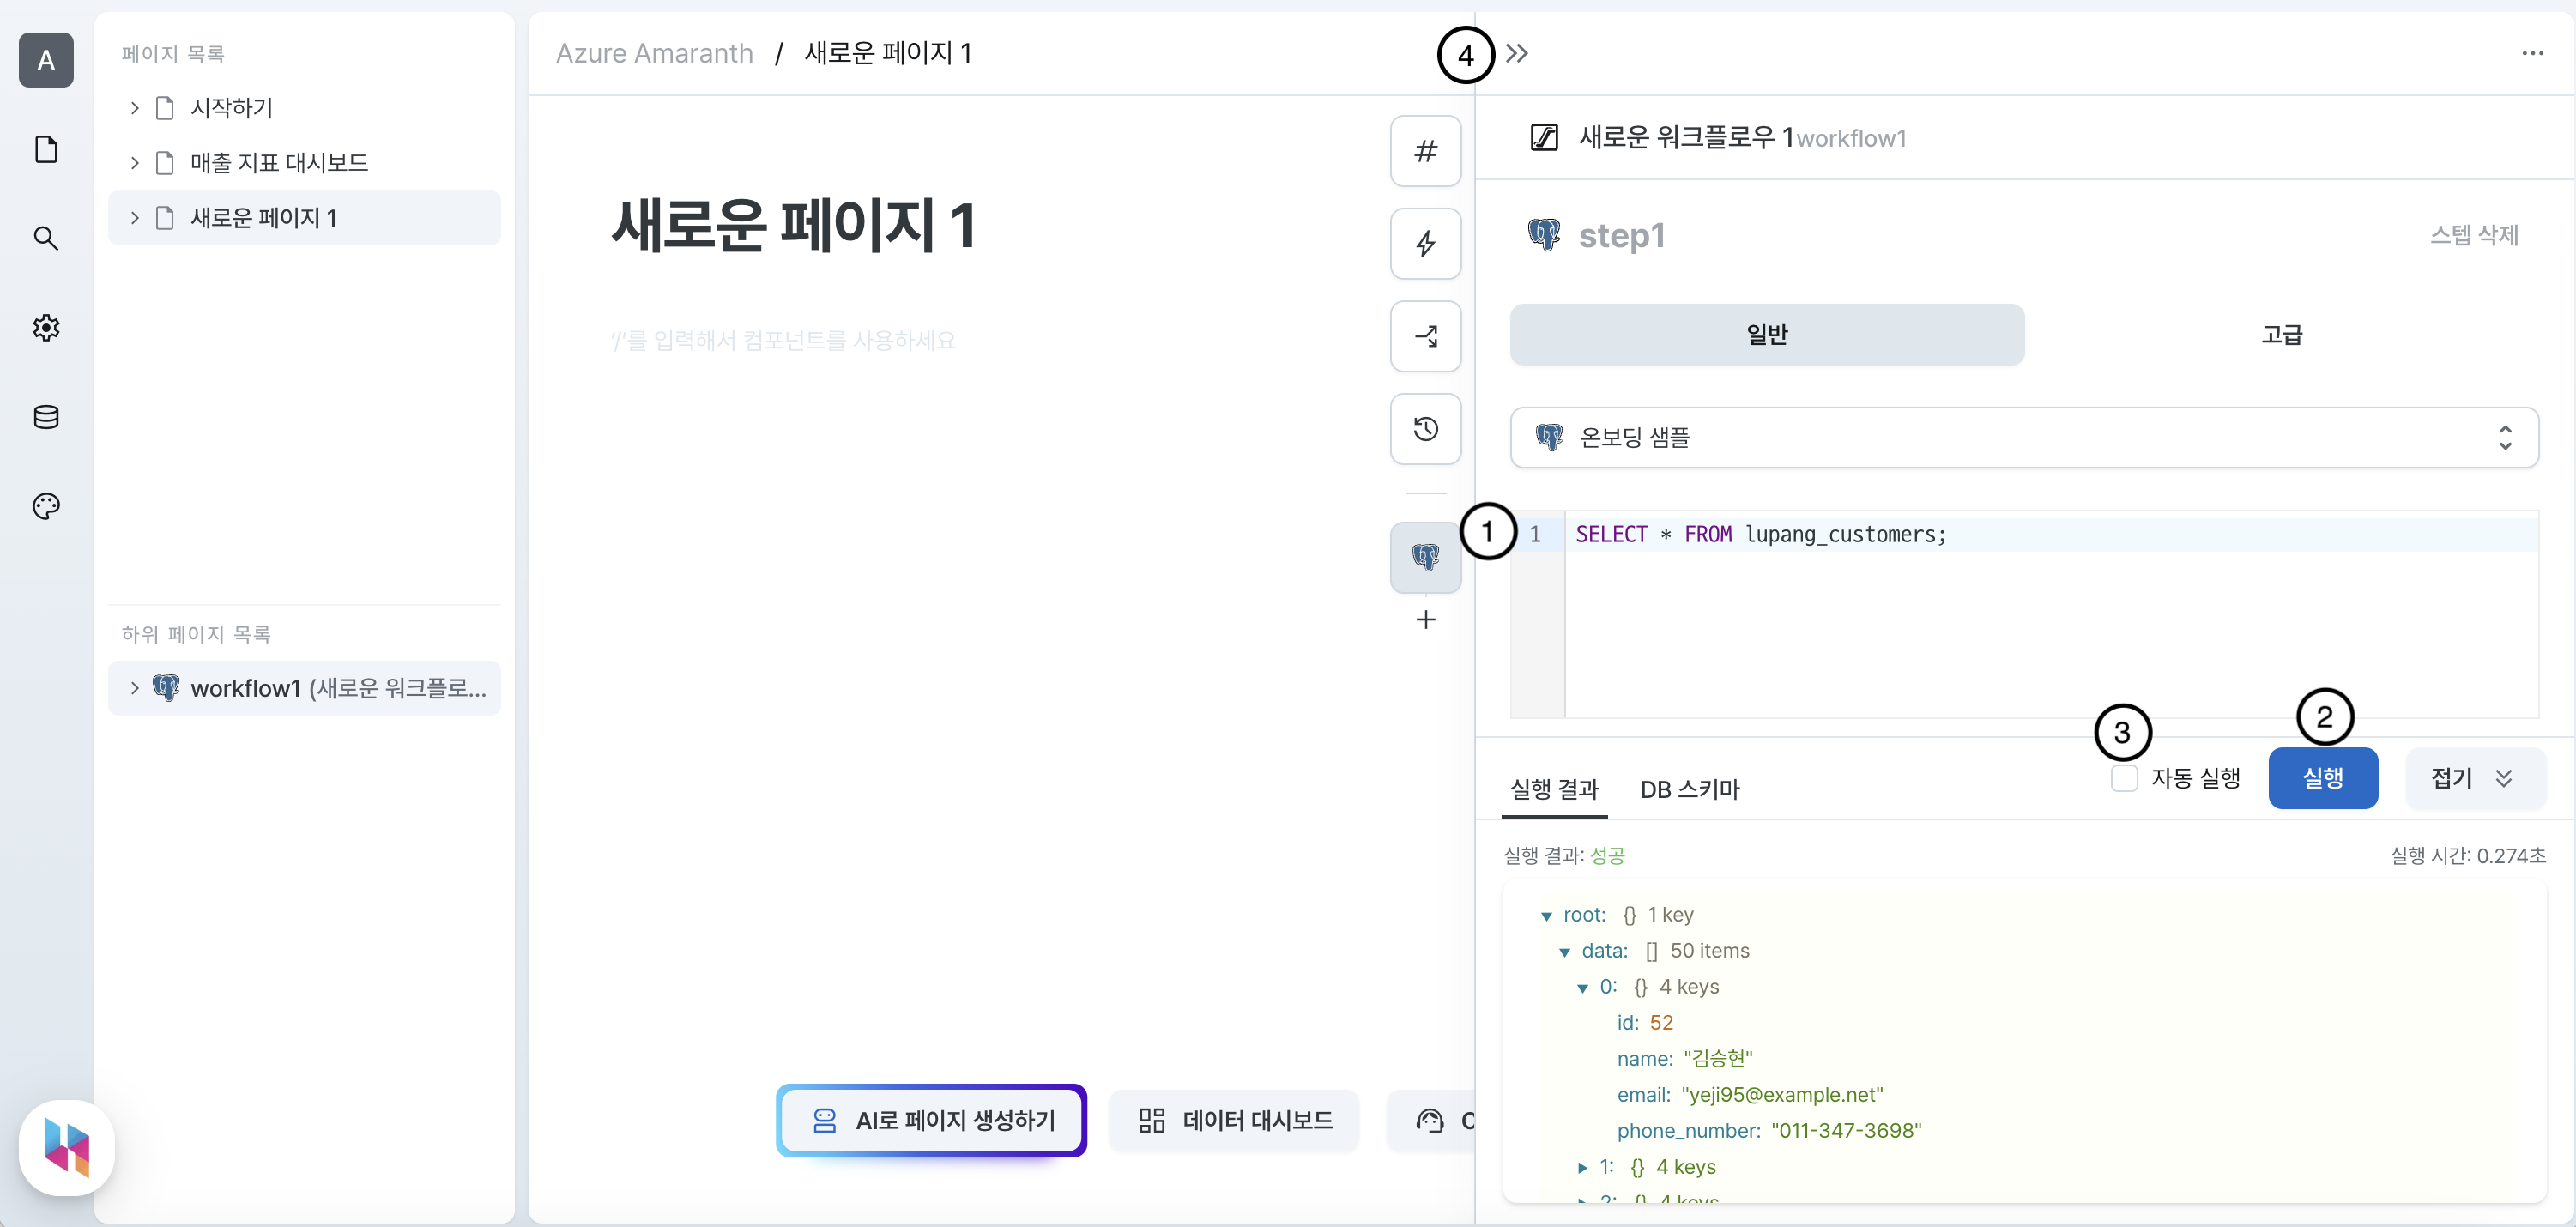The height and width of the screenshot is (1227, 2576).
Task: Click the 성공 result status text
Action: [x=1608, y=856]
